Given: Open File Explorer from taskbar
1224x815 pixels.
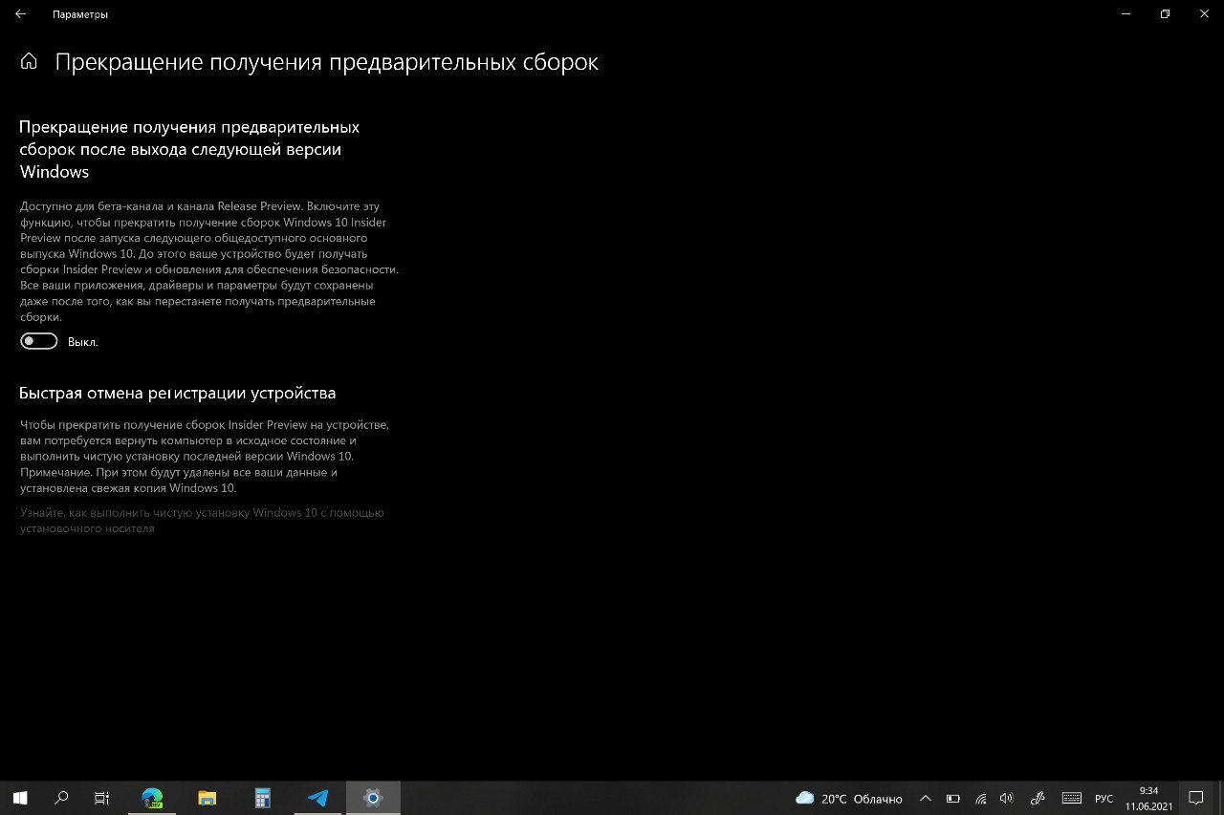Looking at the screenshot, I should coord(207,798).
